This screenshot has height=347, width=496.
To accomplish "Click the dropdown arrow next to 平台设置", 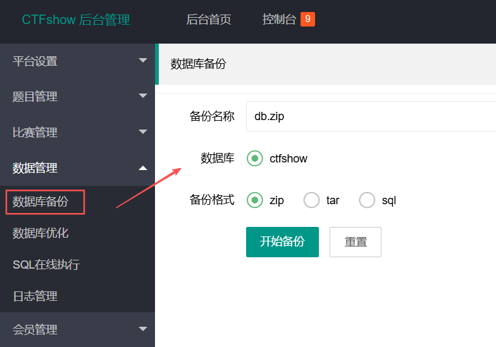I will (x=143, y=60).
